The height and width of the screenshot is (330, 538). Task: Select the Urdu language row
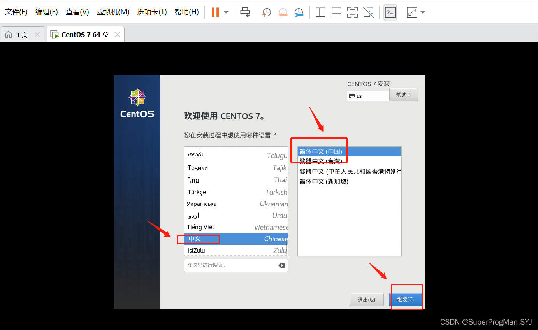click(236, 216)
